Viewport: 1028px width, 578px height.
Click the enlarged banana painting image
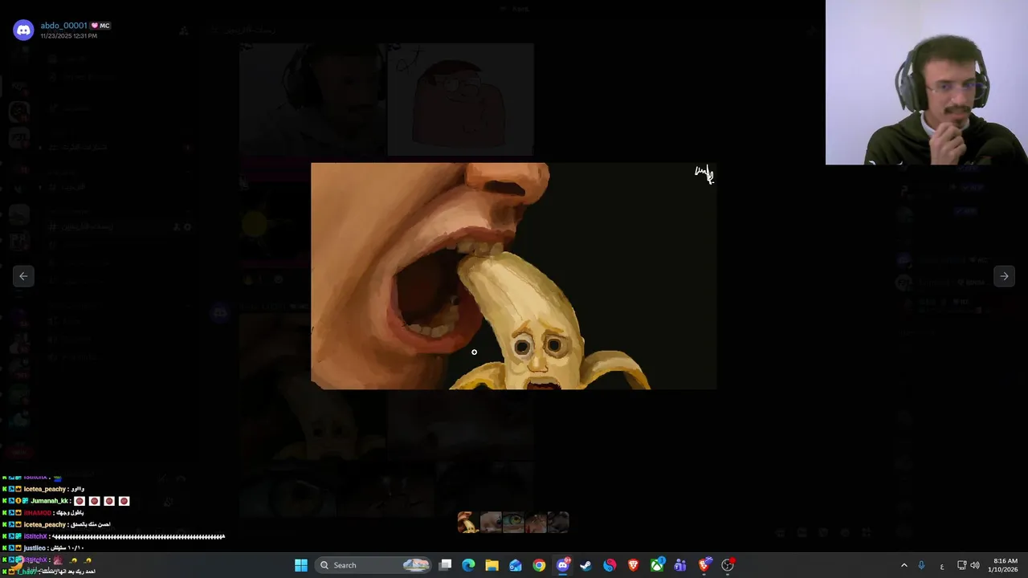pos(514,276)
